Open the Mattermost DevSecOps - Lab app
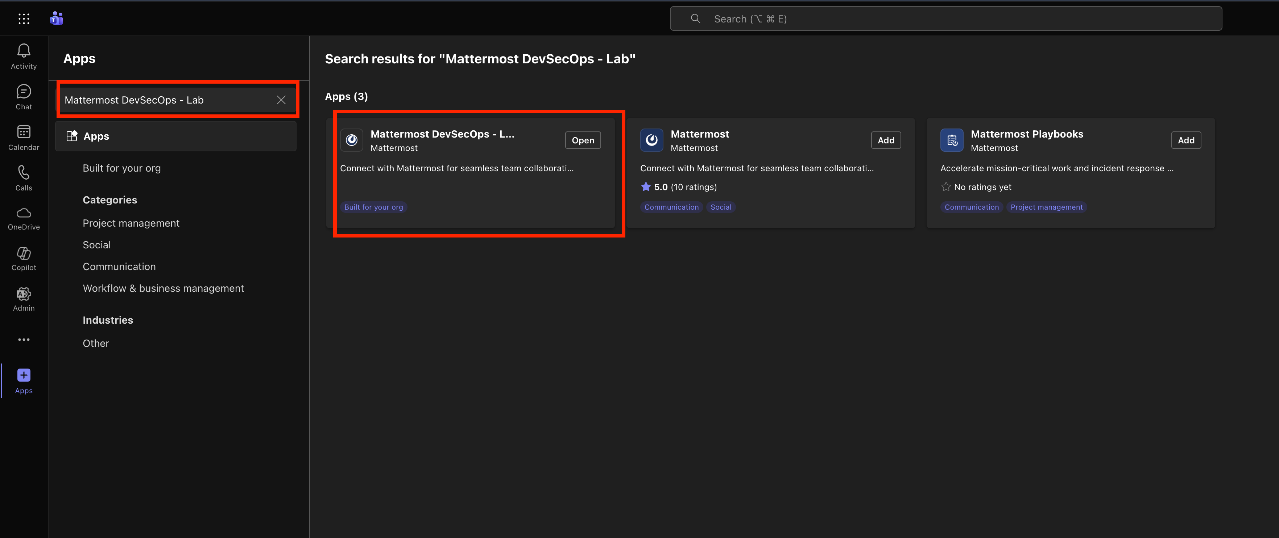This screenshot has height=538, width=1279. coord(582,140)
